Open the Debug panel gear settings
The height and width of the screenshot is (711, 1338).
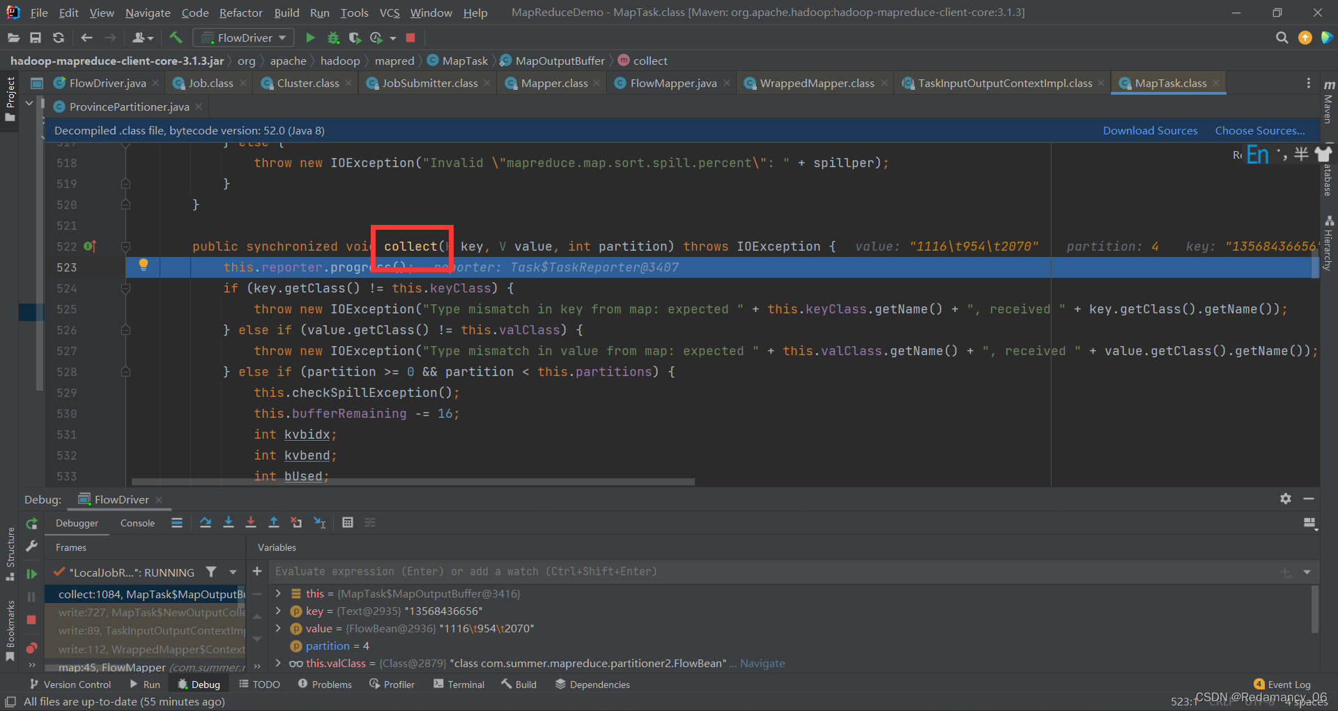[x=1286, y=499]
